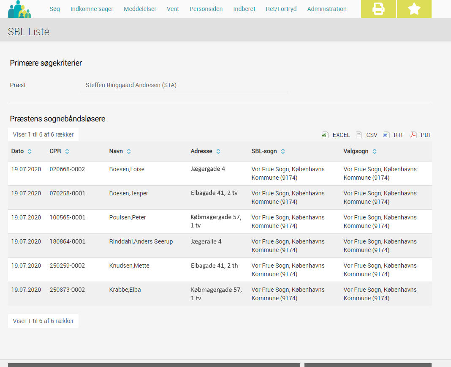Viewport: 451px width, 367px height.
Task: Click the Excel export icon
Action: (x=325, y=135)
